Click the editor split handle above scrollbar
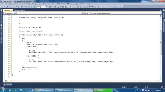This screenshot has height=92, width=165. (x=161, y=16)
